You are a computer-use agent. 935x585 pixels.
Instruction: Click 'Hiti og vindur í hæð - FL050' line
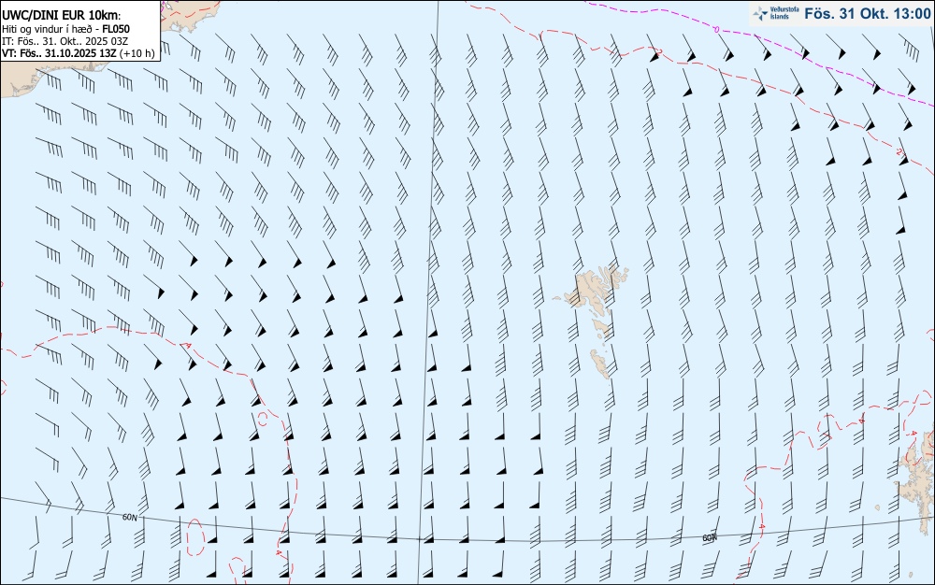[65, 29]
